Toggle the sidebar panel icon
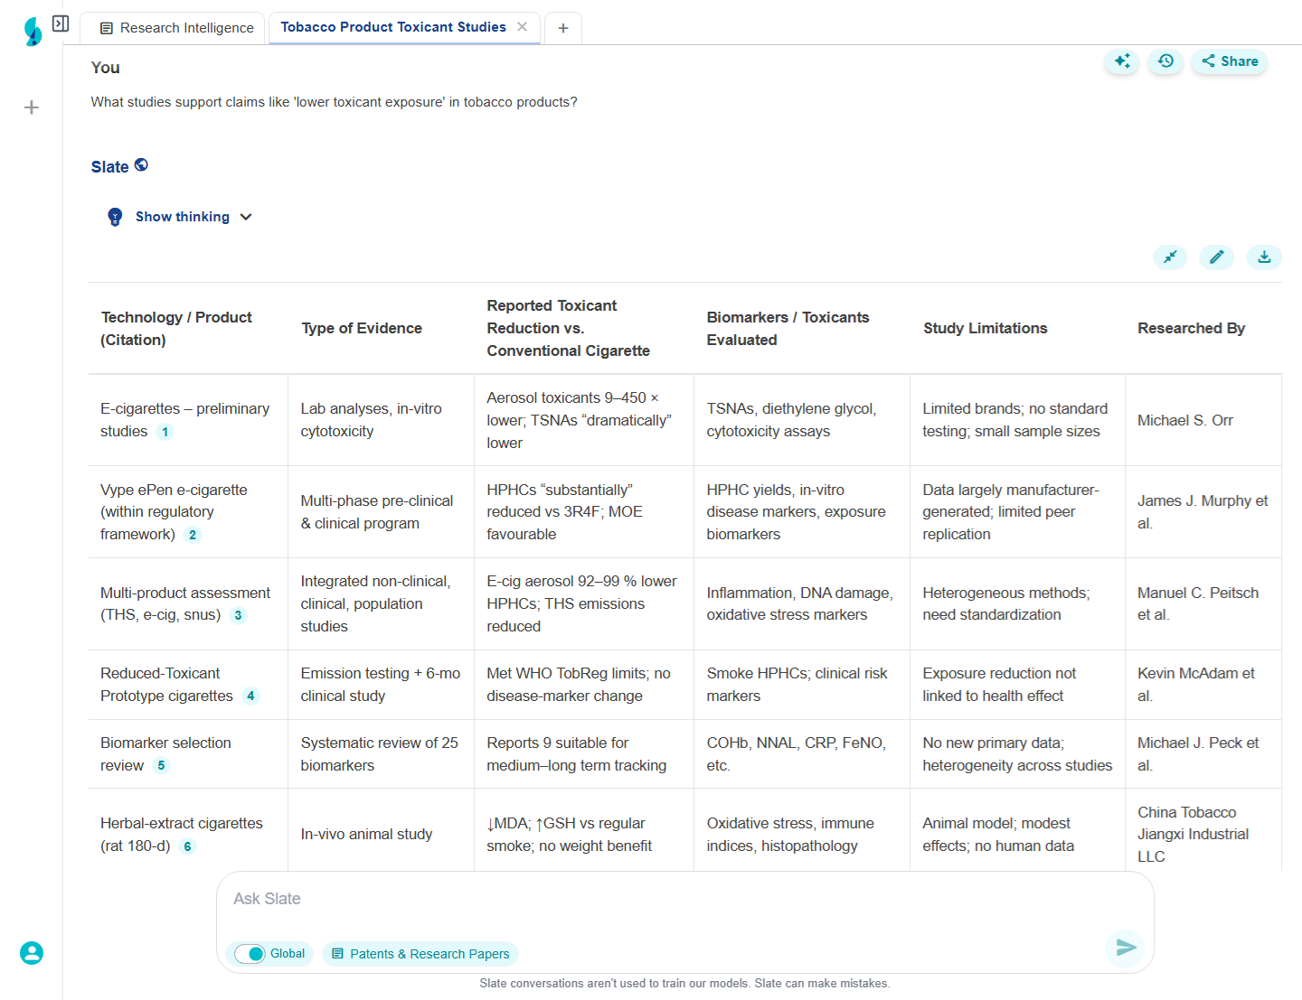1302x1000 pixels. 61,23
